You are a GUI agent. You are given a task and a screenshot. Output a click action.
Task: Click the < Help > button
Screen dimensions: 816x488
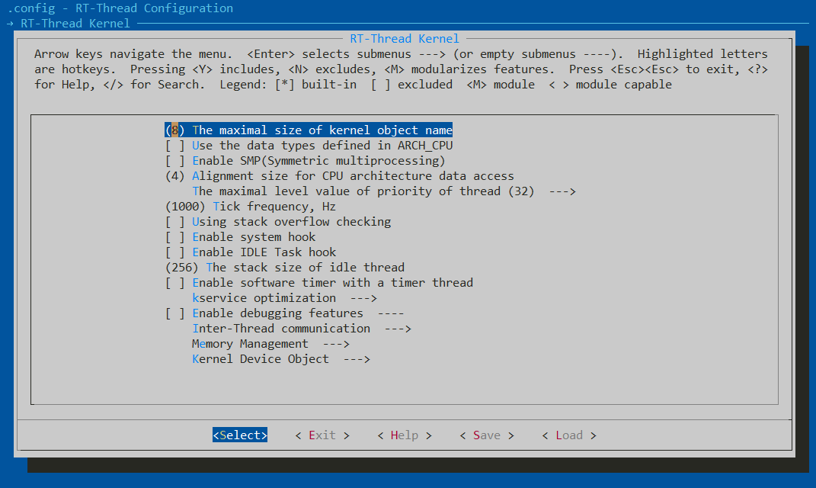tap(405, 435)
